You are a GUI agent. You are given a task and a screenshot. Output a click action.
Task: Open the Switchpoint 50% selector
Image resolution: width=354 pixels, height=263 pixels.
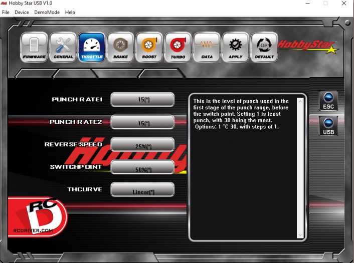pos(142,168)
